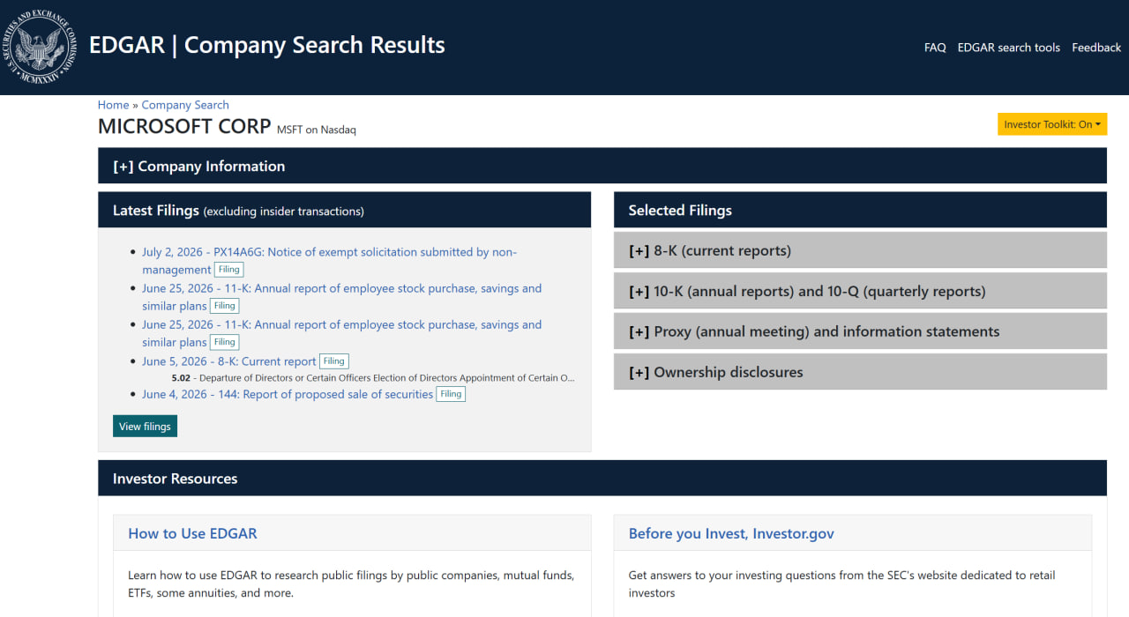Click the Latest Filings panel header
The height and width of the screenshot is (617, 1129).
click(344, 210)
